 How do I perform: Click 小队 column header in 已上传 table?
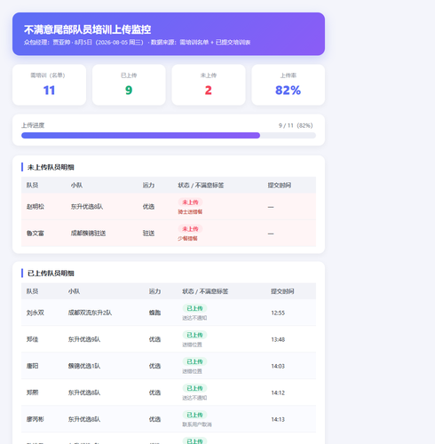(x=74, y=291)
